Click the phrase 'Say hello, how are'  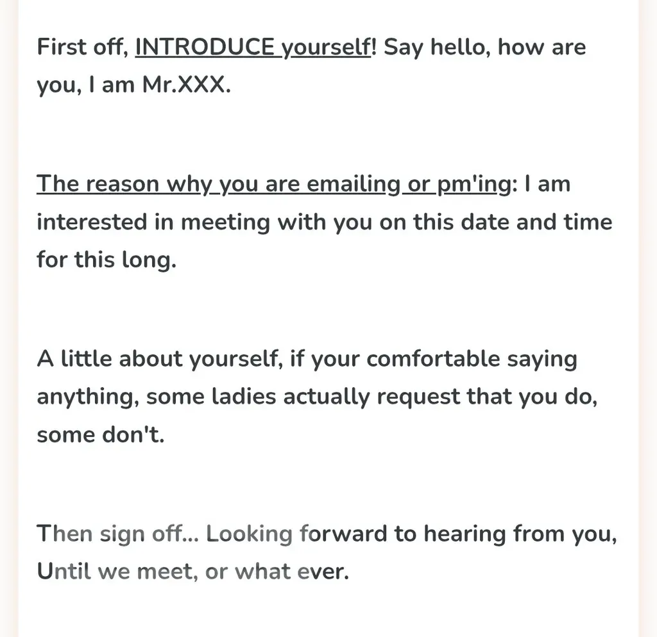[485, 47]
